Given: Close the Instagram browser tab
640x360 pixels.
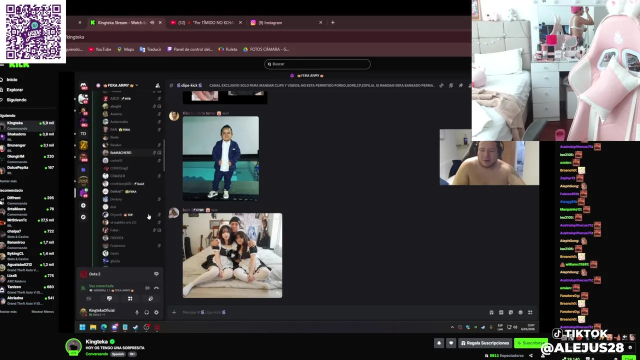Looking at the screenshot, I should coord(320,22).
